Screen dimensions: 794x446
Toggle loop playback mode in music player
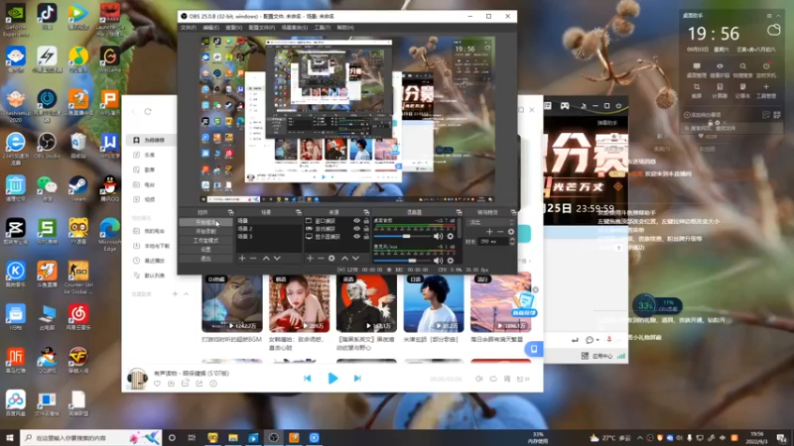pyautogui.click(x=493, y=379)
